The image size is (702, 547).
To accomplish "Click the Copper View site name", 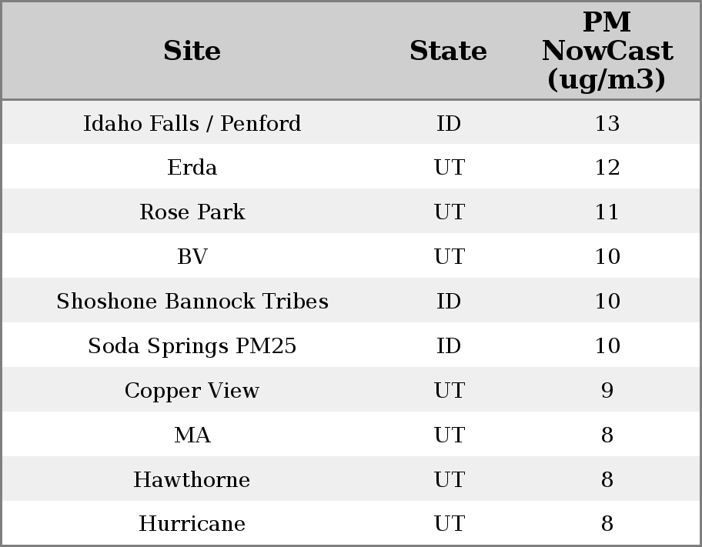I will [192, 391].
